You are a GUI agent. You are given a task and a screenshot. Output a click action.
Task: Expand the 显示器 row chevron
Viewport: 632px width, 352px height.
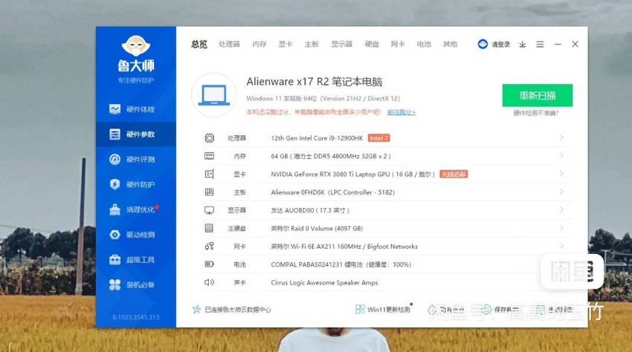coord(561,210)
